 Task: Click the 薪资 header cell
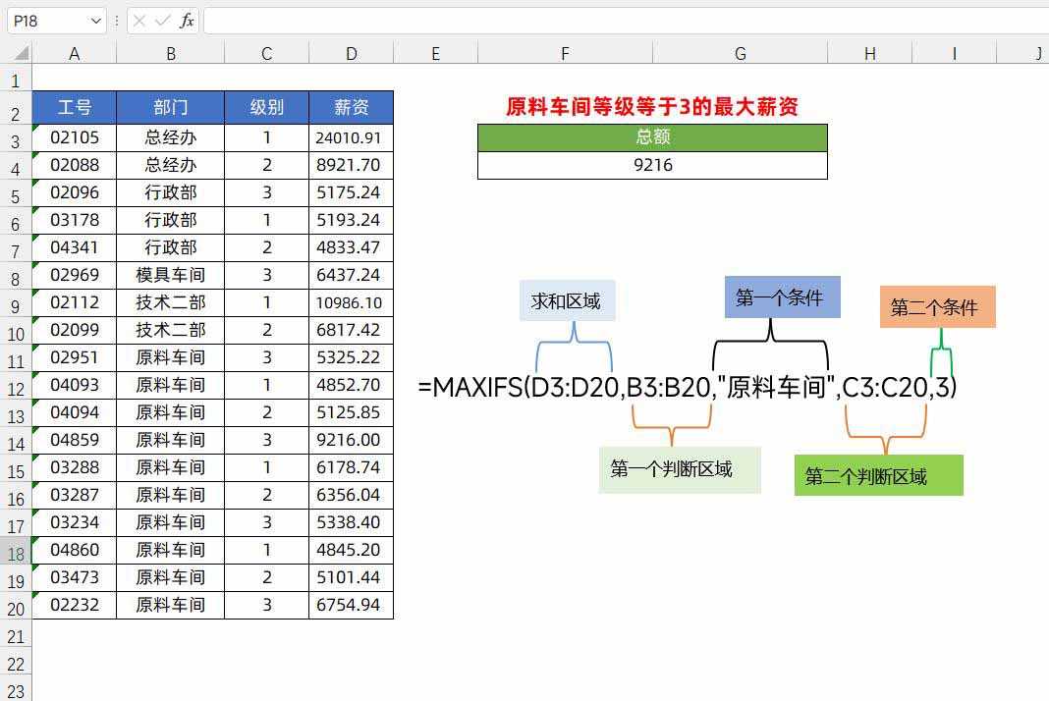(x=351, y=108)
